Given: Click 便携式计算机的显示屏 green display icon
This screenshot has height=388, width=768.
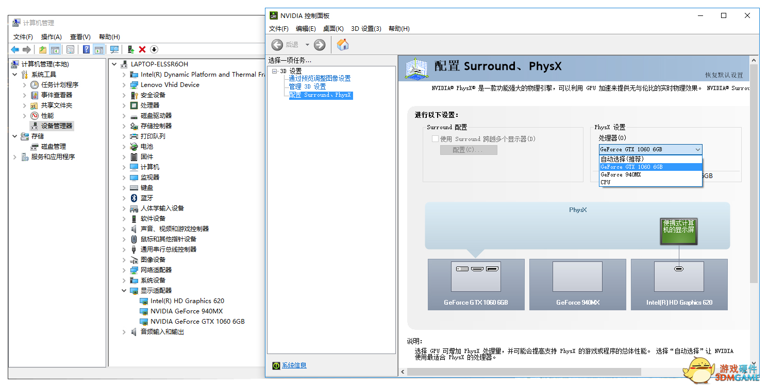Looking at the screenshot, I should pos(678,231).
